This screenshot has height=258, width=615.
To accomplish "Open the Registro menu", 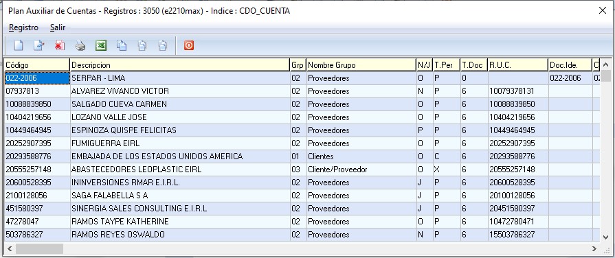I will (23, 27).
